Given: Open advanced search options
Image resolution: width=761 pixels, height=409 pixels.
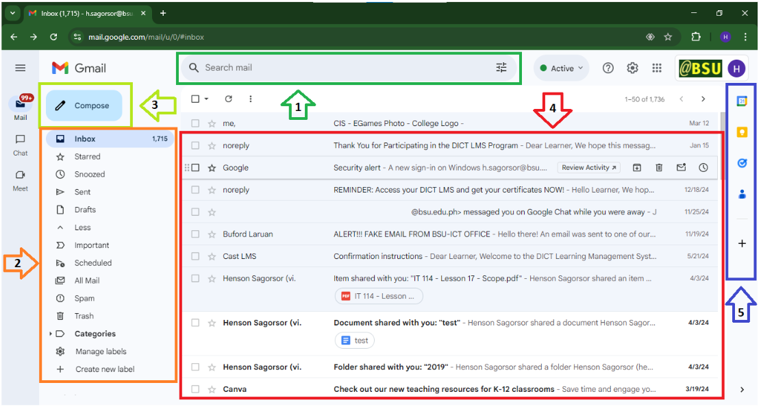Looking at the screenshot, I should point(501,67).
